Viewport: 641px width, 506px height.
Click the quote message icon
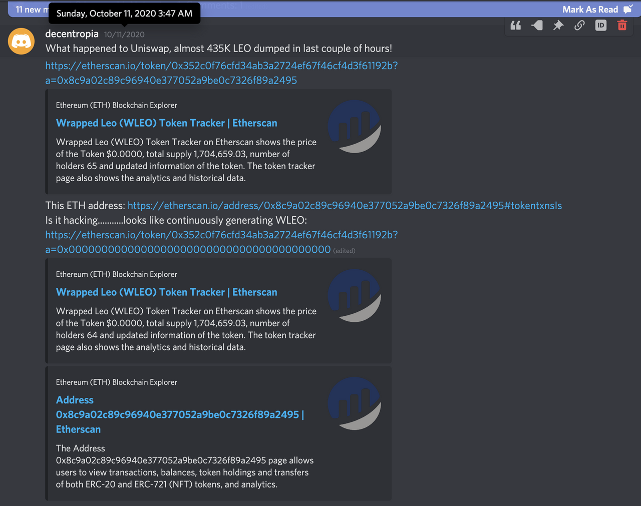click(515, 26)
